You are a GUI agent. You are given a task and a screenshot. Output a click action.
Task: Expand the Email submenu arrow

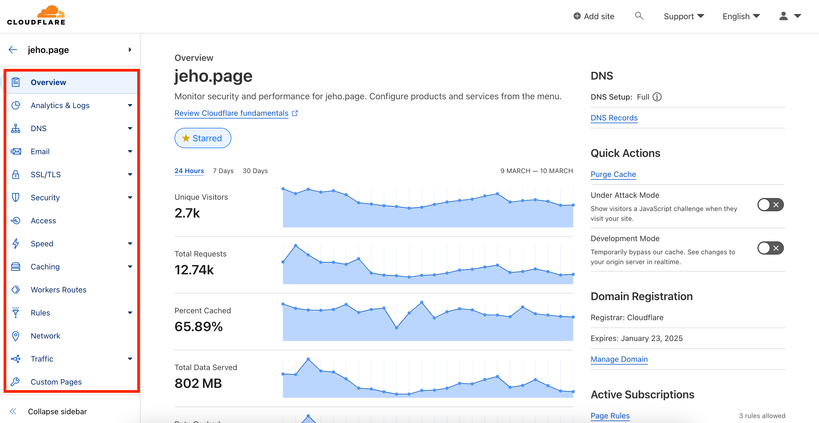pyautogui.click(x=130, y=151)
